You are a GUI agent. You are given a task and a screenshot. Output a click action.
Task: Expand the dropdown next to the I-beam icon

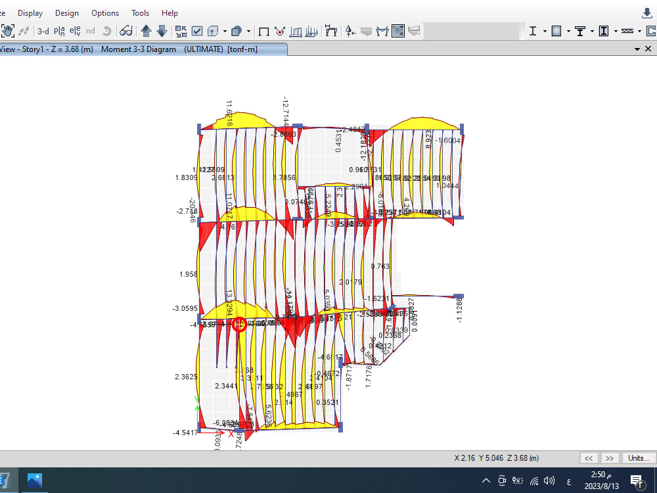pyautogui.click(x=543, y=30)
